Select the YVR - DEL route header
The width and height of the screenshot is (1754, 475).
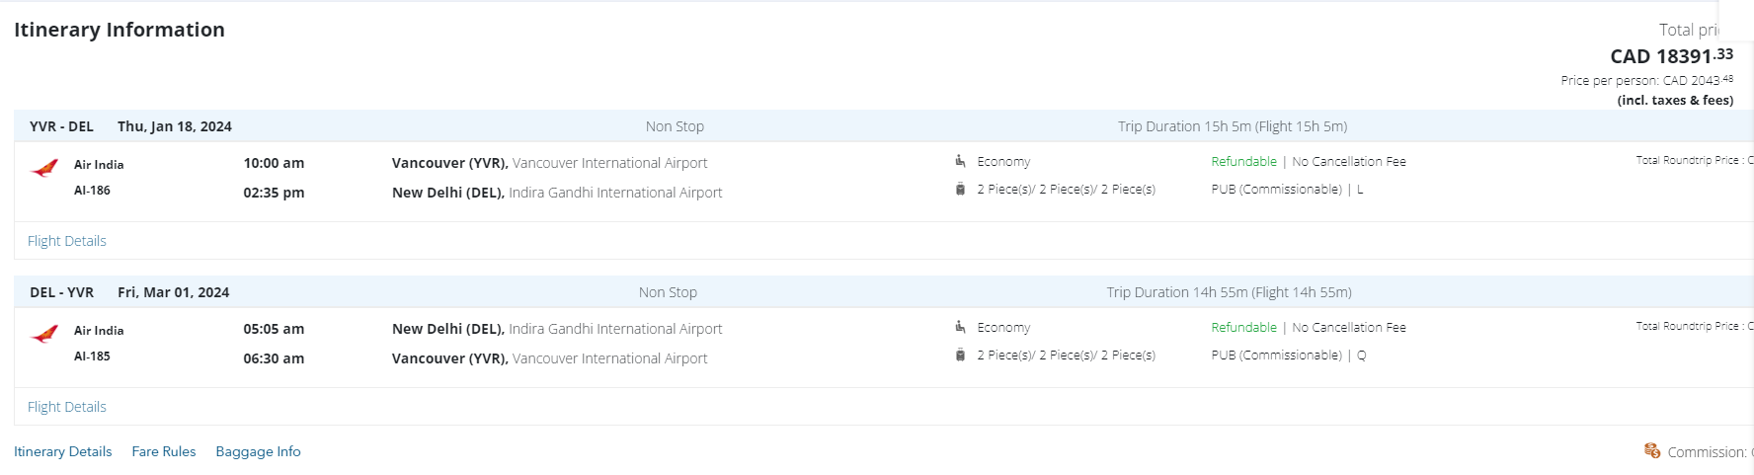coord(61,126)
